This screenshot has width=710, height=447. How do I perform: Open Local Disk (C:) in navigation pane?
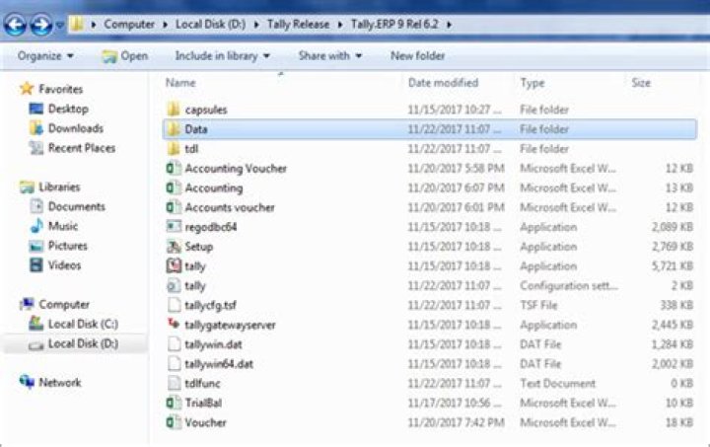83,324
